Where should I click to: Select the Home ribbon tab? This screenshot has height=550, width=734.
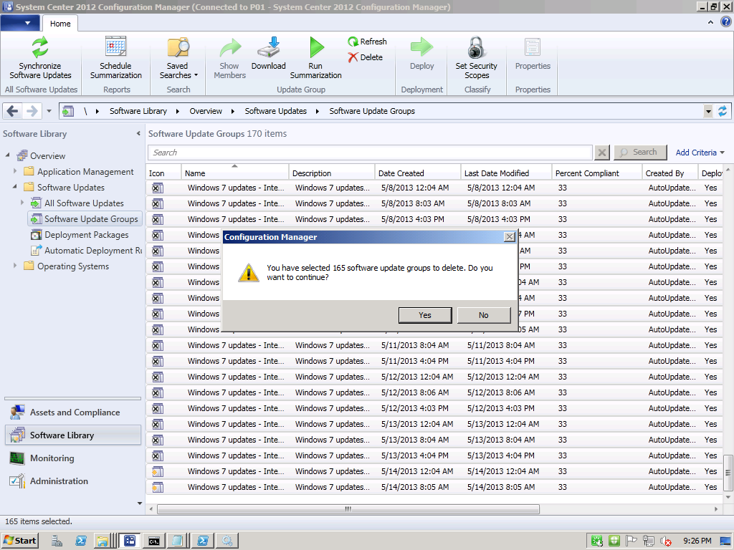click(60, 24)
